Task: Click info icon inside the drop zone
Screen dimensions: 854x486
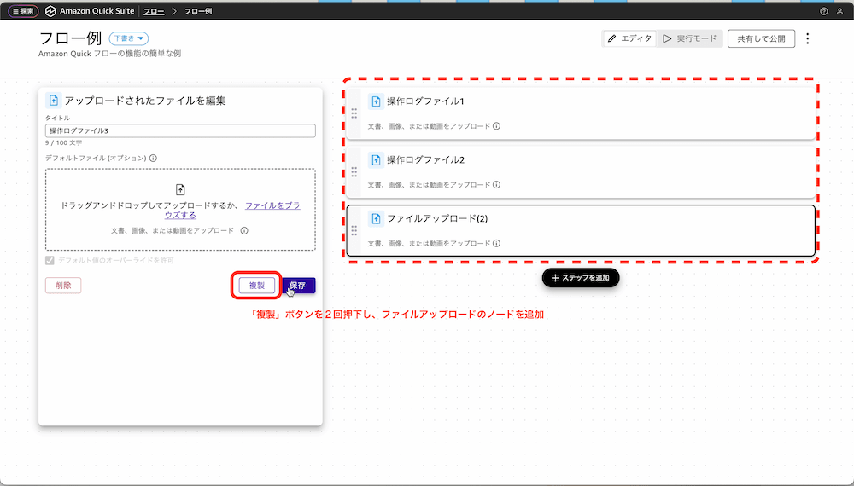Action: [x=244, y=230]
